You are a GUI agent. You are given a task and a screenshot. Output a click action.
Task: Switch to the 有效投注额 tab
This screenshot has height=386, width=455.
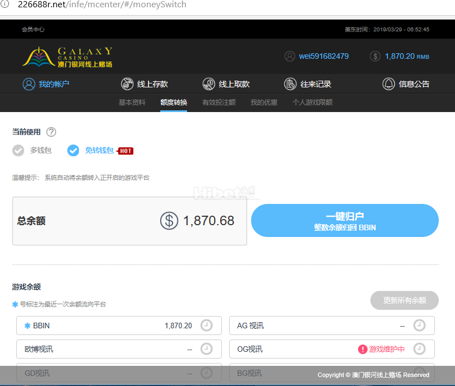tap(219, 103)
